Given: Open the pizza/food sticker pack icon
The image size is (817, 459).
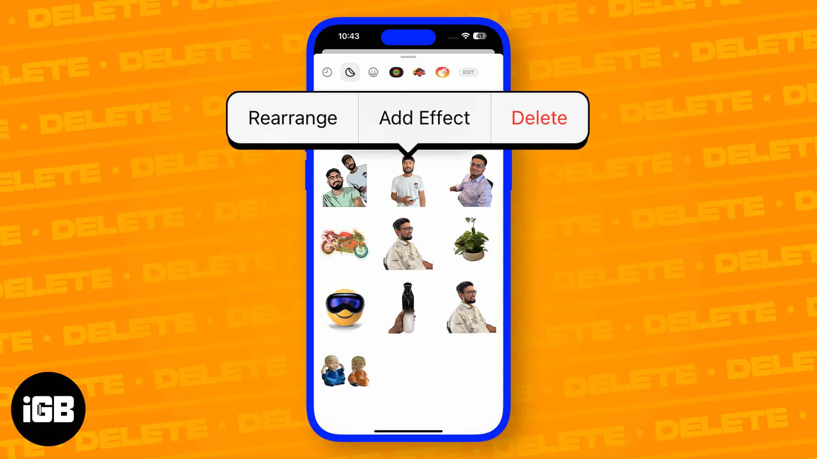Looking at the screenshot, I should coord(420,72).
